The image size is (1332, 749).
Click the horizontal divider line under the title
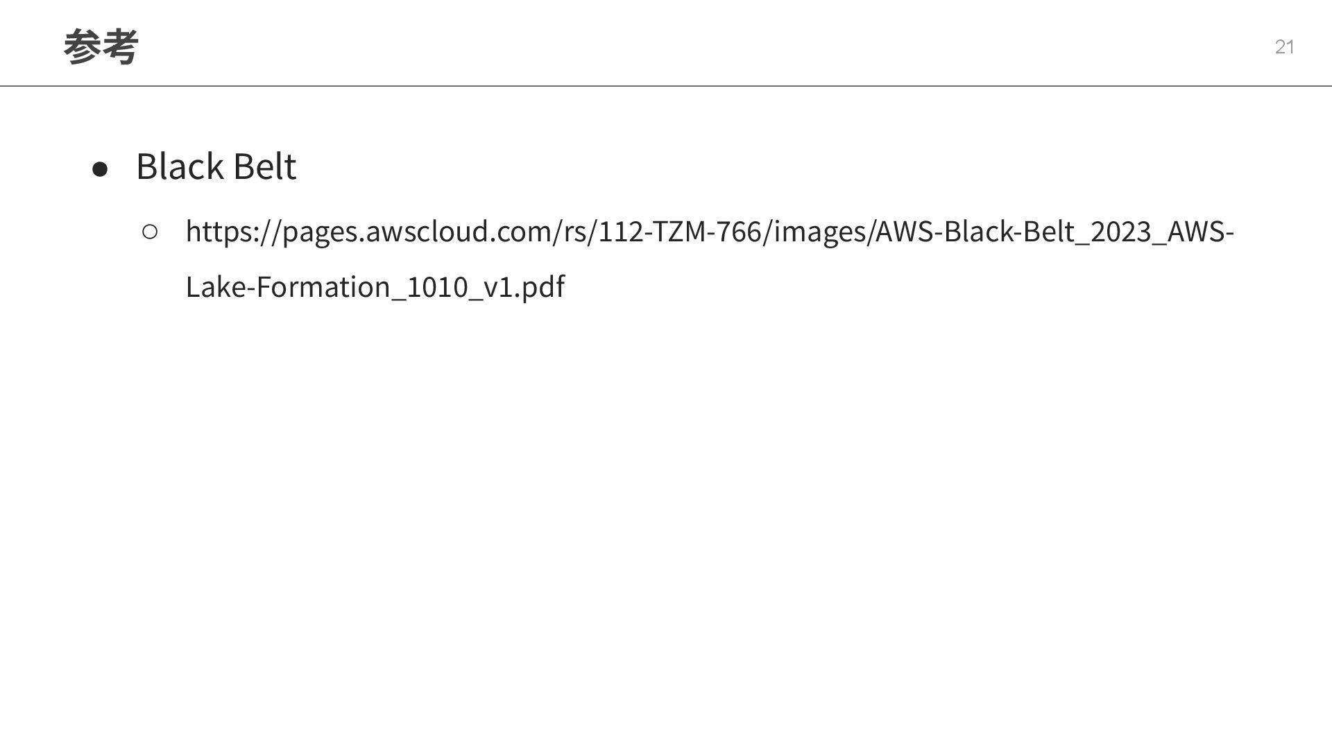click(666, 86)
